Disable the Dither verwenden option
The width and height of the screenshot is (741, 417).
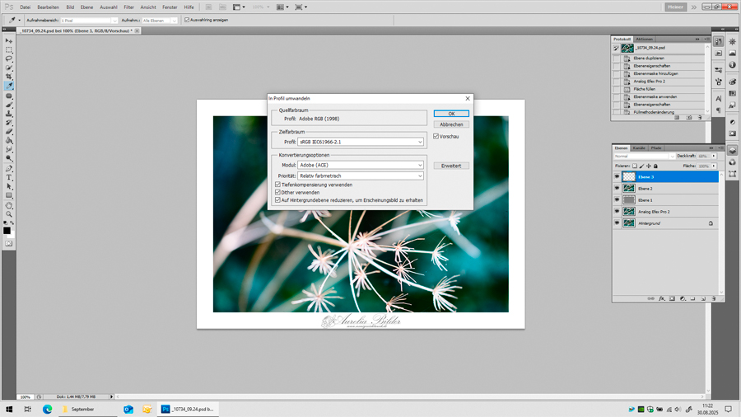(x=277, y=193)
